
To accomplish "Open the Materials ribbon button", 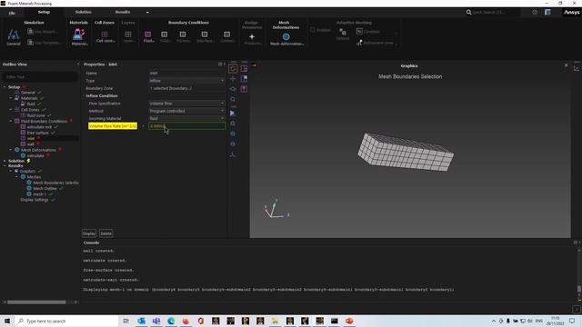I will (x=79, y=37).
